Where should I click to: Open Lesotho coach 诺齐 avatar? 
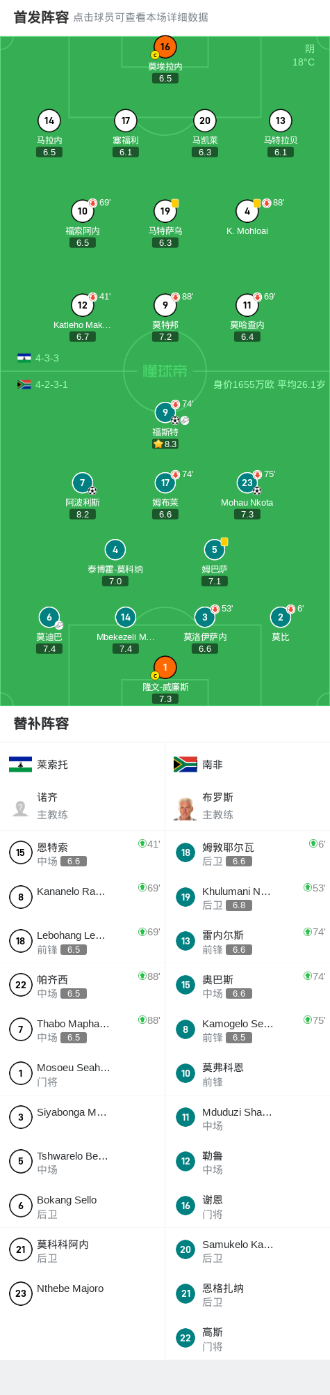[x=21, y=808]
